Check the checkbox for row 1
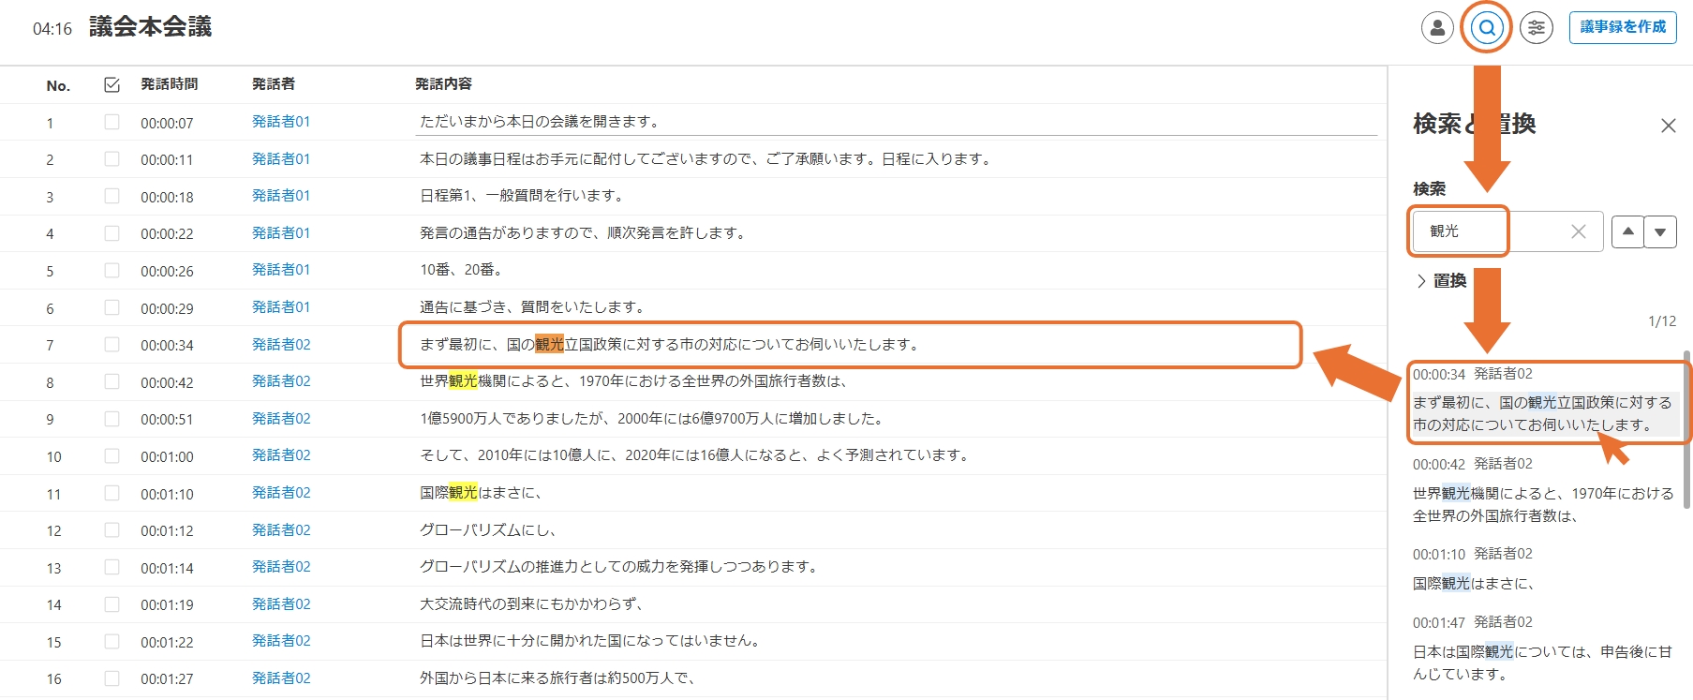The height and width of the screenshot is (700, 1693). tap(111, 122)
